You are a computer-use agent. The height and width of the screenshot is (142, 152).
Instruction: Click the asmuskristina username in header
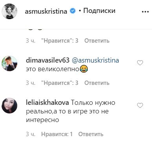(46, 11)
